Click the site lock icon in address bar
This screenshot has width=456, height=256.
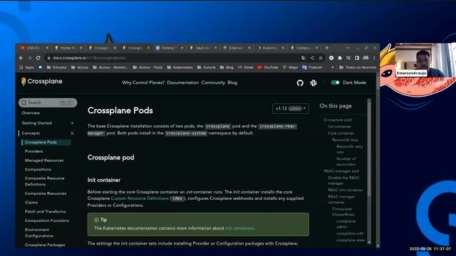coord(48,58)
